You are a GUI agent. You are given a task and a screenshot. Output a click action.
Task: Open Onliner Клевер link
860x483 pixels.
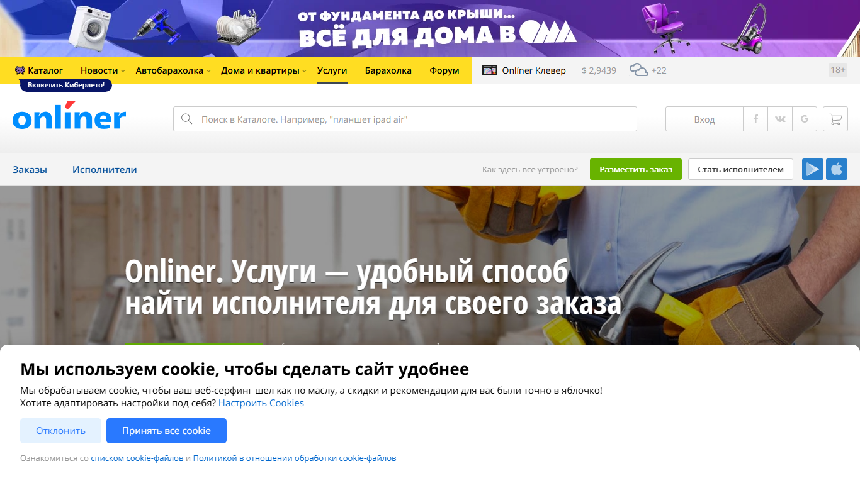(x=534, y=70)
